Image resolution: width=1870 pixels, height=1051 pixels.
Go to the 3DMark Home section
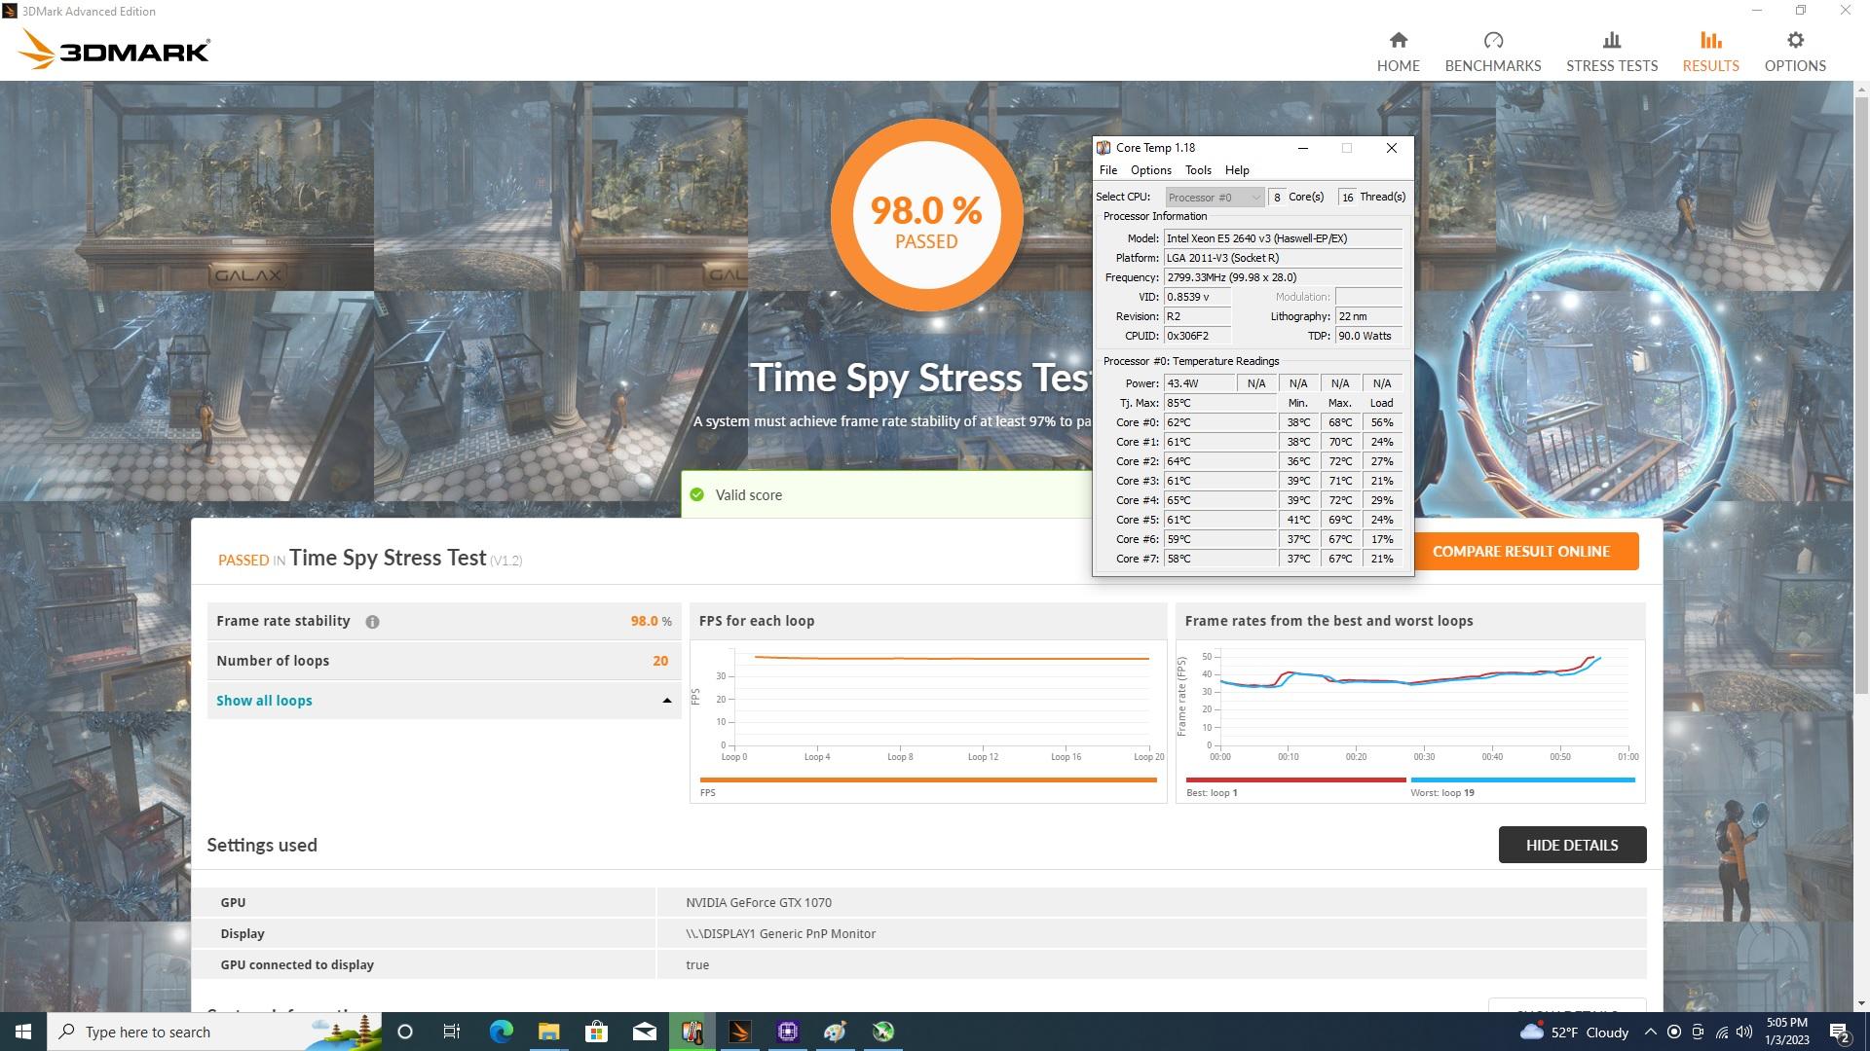1398,52
